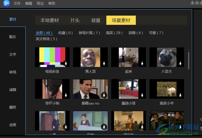Open the 配乐 sidebar section
The width and height of the screenshot is (202, 138).
point(13,37)
